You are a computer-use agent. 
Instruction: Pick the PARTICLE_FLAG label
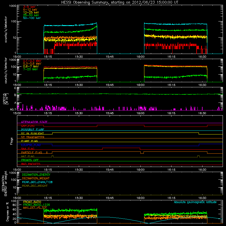(32, 153)
